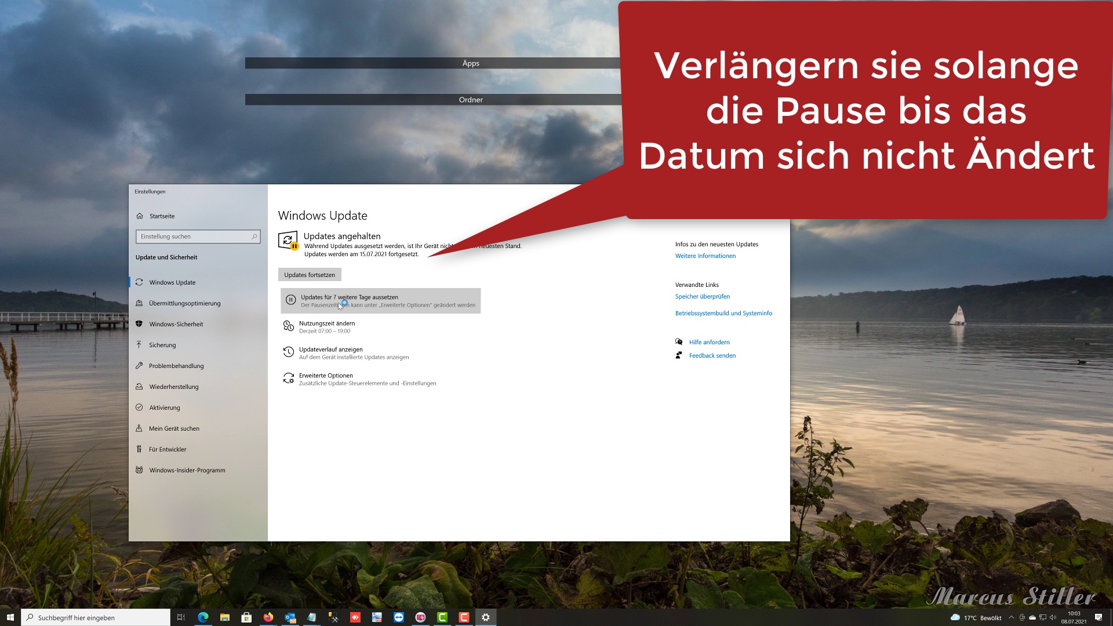Viewport: 1113px width, 626px height.
Task: Open Task View from taskbar
Action: [x=181, y=617]
